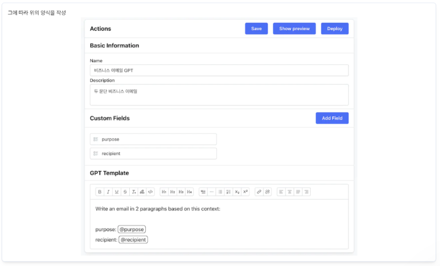The image size is (440, 266).
Task: Set Heading 3 style with H3
Action: [x=181, y=192]
